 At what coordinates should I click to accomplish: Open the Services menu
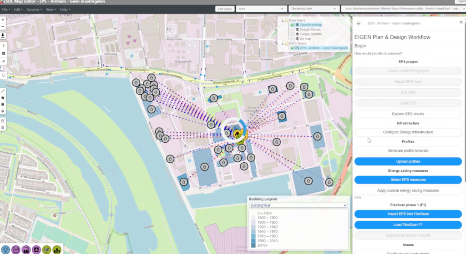click(x=34, y=9)
